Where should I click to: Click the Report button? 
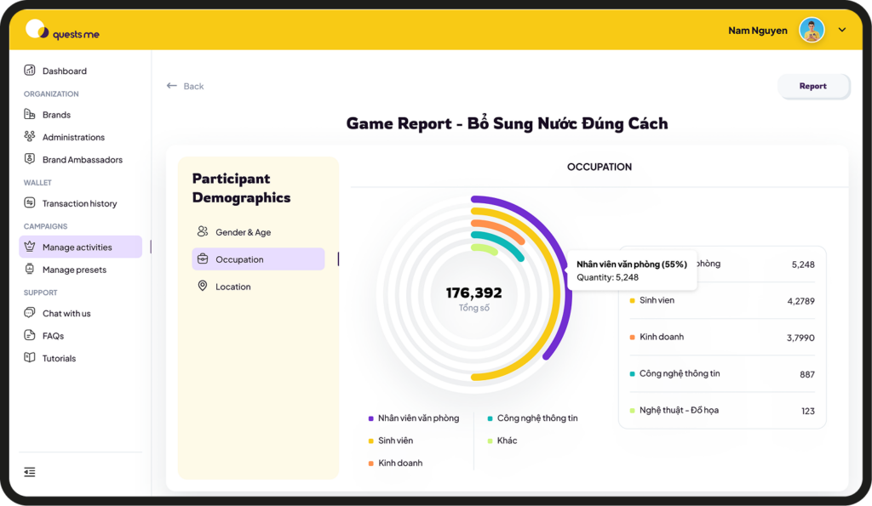click(813, 86)
